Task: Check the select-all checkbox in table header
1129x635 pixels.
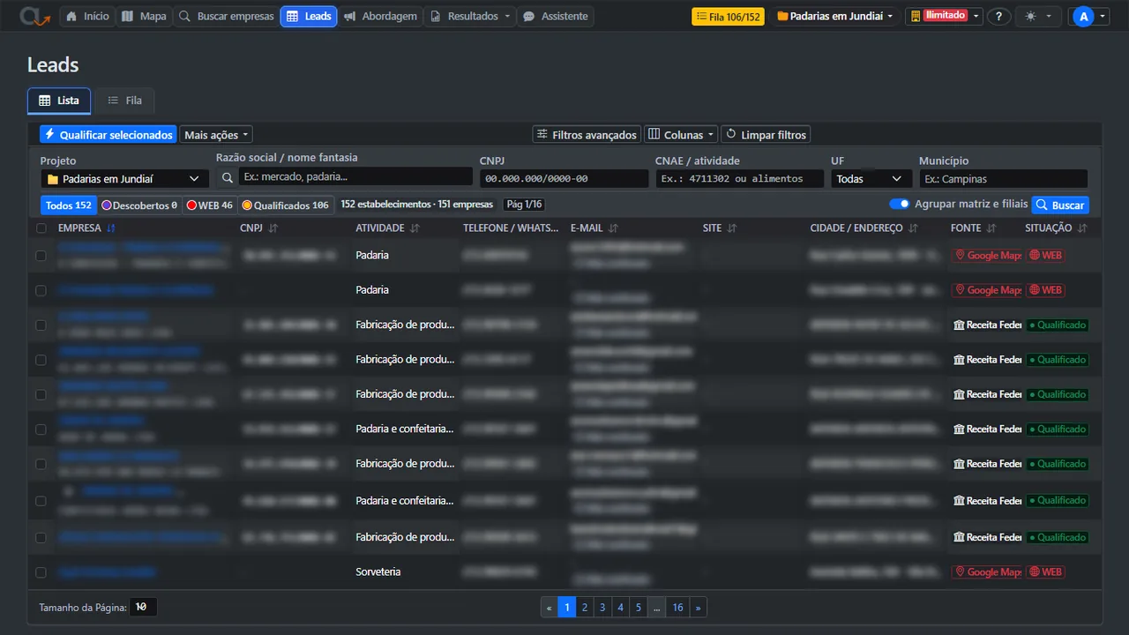Action: [x=41, y=228]
